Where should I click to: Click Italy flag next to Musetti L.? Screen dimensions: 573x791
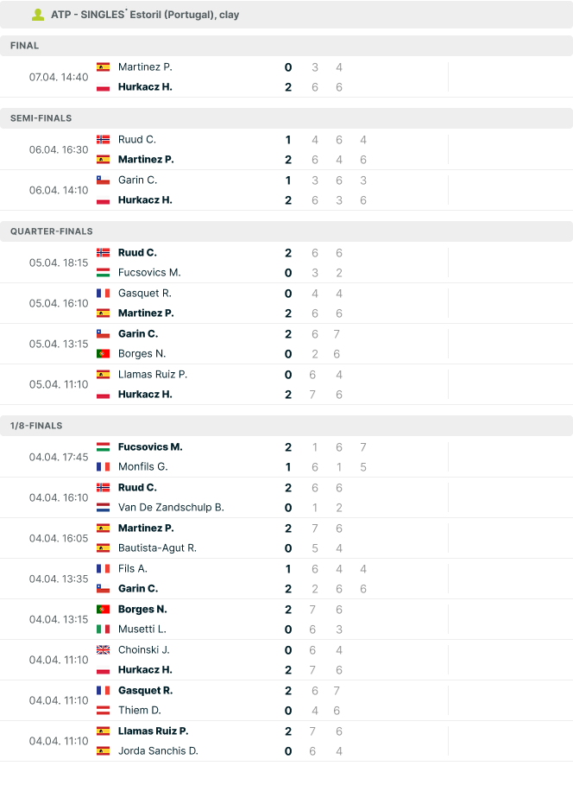click(104, 629)
